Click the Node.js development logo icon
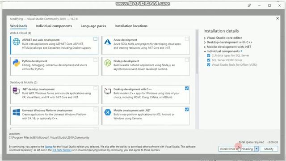286x161 pixels. (x=108, y=63)
